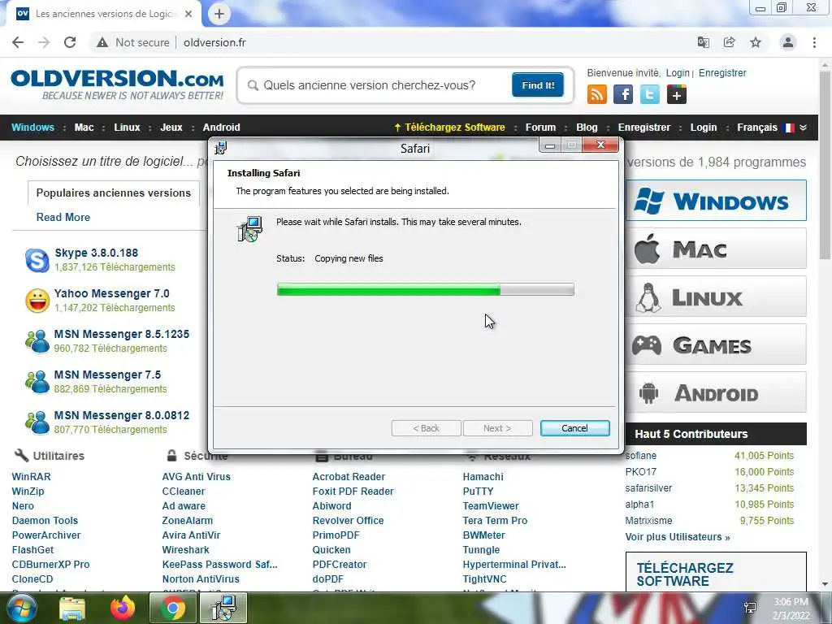
Task: Click the share page icon in address bar
Action: click(730, 42)
